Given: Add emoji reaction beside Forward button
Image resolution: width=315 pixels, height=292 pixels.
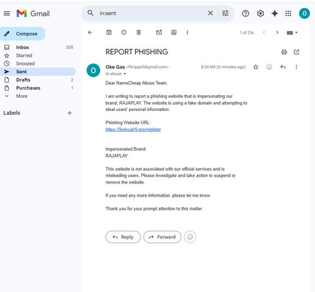Looking at the screenshot, I should (x=190, y=237).
